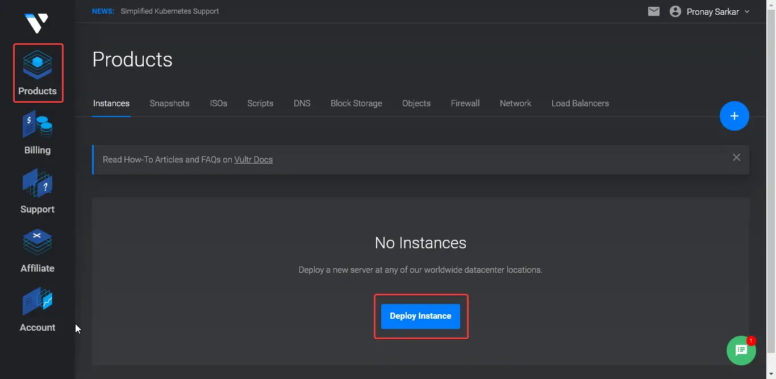Viewport: 776px width, 379px height.
Task: Switch to the DNS tab
Action: (x=302, y=103)
